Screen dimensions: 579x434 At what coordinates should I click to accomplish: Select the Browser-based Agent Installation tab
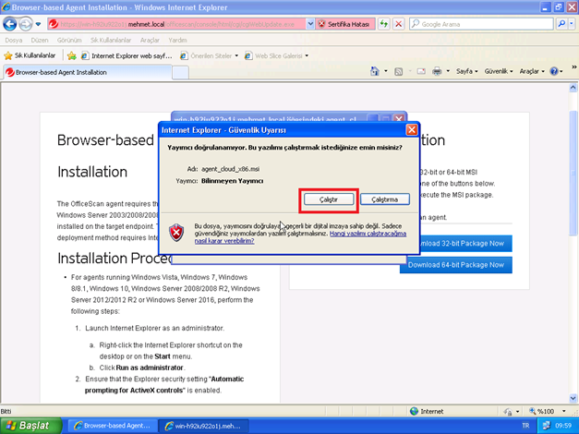click(88, 72)
